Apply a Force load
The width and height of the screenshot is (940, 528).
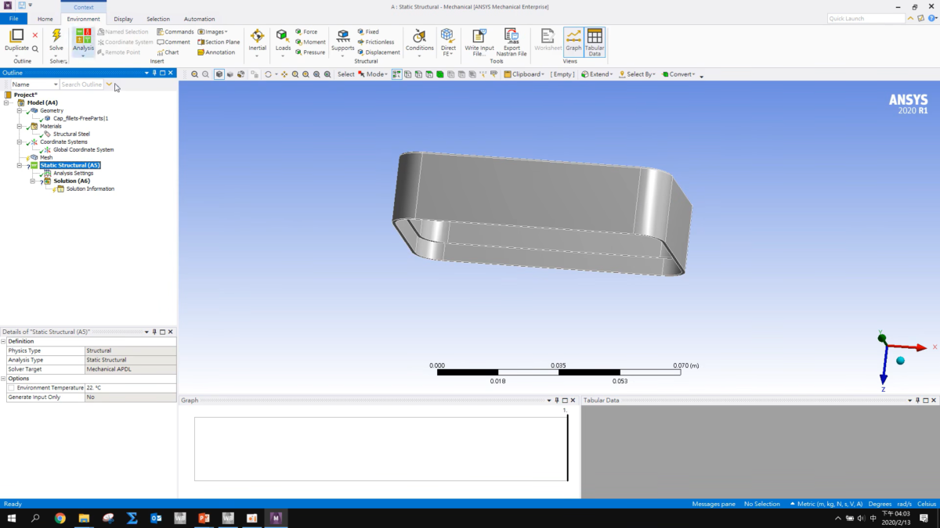[306, 32]
